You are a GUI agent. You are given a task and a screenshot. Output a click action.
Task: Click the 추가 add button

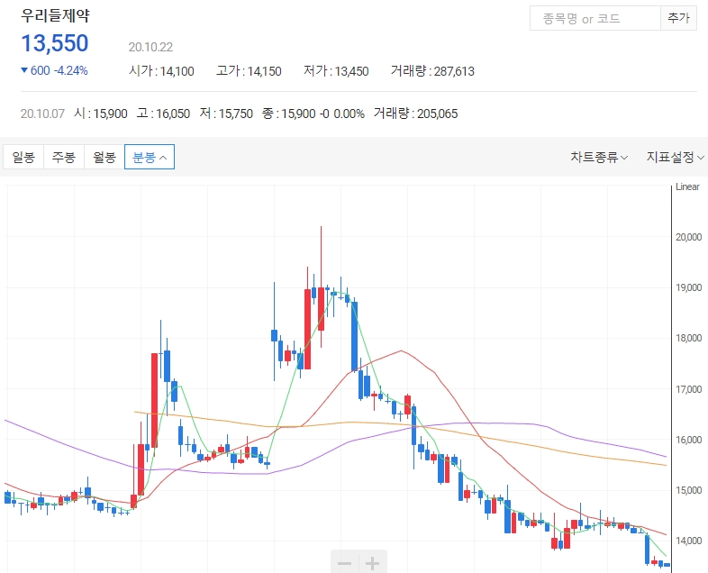point(678,19)
